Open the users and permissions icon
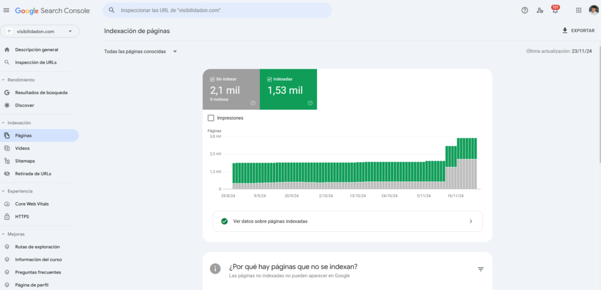 [x=540, y=11]
